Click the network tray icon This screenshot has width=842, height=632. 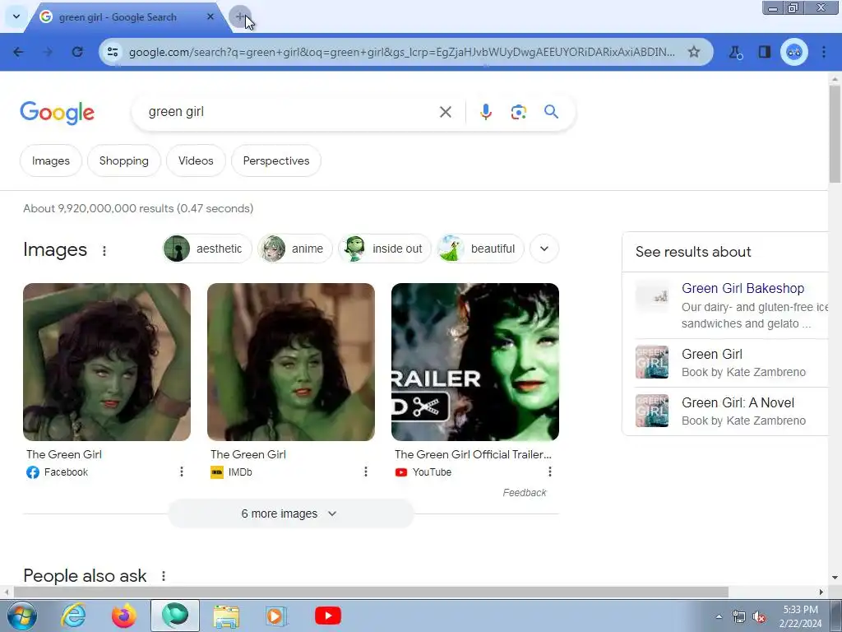[739, 616]
